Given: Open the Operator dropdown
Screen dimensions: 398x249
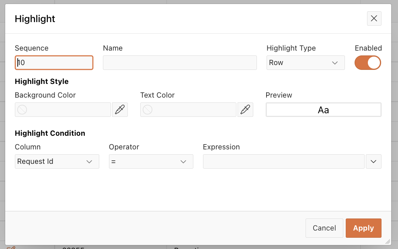Looking at the screenshot, I should pyautogui.click(x=151, y=161).
